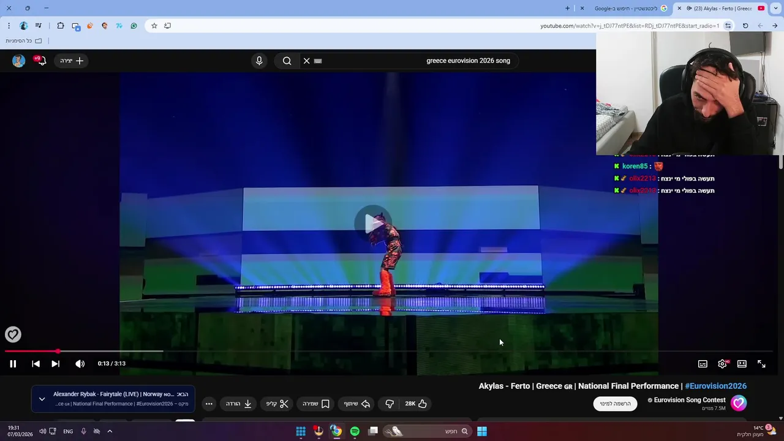Open YouTube notifications bell
This screenshot has width=784, height=441.
pyautogui.click(x=41, y=61)
